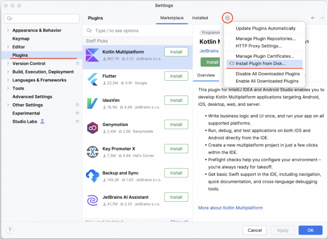Click the Genymotion plugin icon
Image resolution: width=328 pixels, height=239 pixels.
click(x=92, y=128)
